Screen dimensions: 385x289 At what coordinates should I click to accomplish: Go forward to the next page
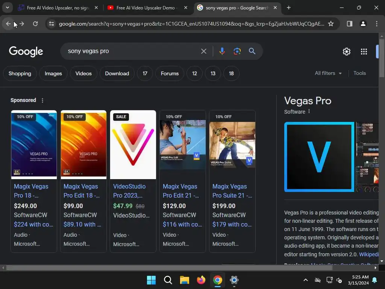pyautogui.click(x=22, y=24)
